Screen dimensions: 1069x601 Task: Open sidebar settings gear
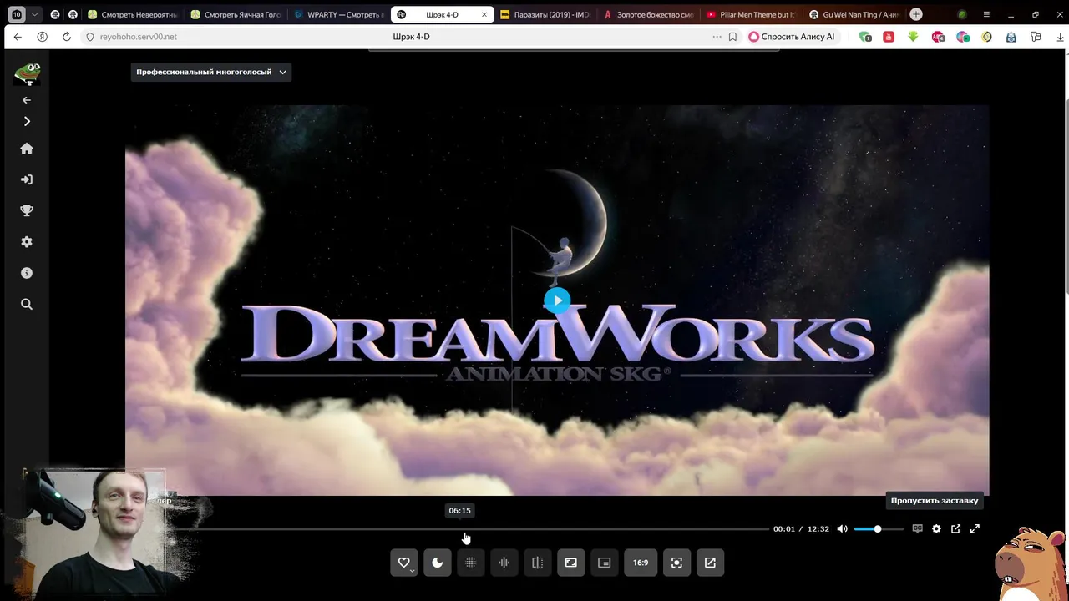point(27,242)
